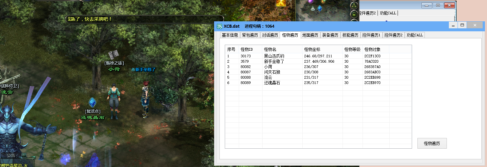Select the 小荷 row in the monster list

pyautogui.click(x=318, y=67)
